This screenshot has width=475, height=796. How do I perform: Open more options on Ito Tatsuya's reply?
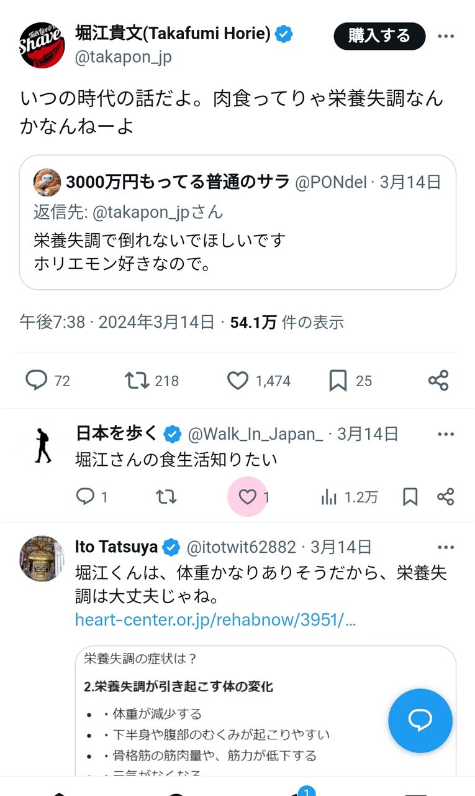click(446, 547)
